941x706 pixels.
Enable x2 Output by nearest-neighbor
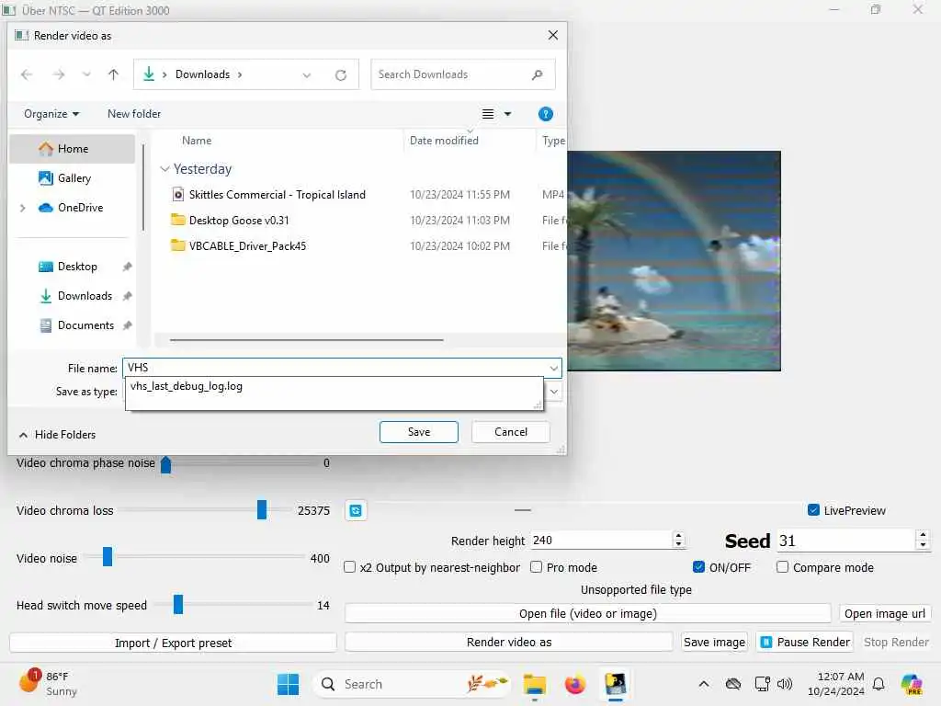click(349, 567)
